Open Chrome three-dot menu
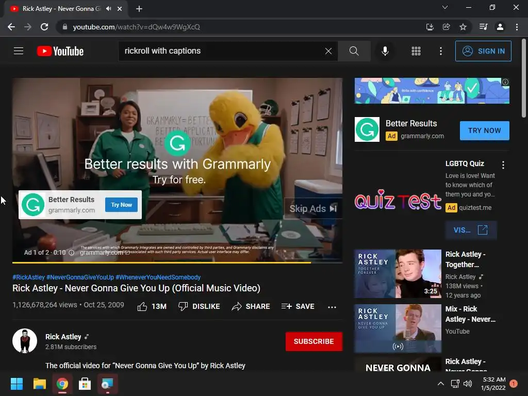This screenshot has height=396, width=528. 517,27
